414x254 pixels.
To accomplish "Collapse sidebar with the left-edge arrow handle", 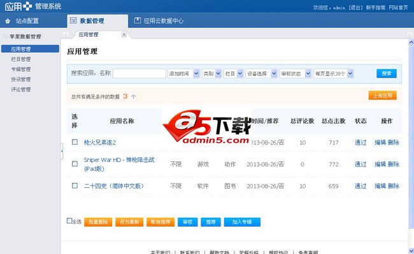I will click(62, 151).
